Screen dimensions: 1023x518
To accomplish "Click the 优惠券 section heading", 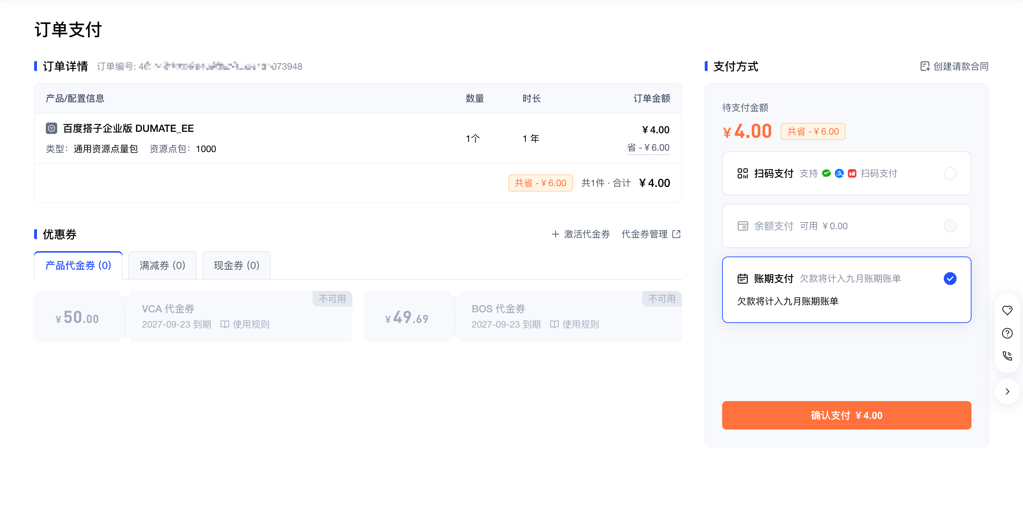I will [x=60, y=234].
